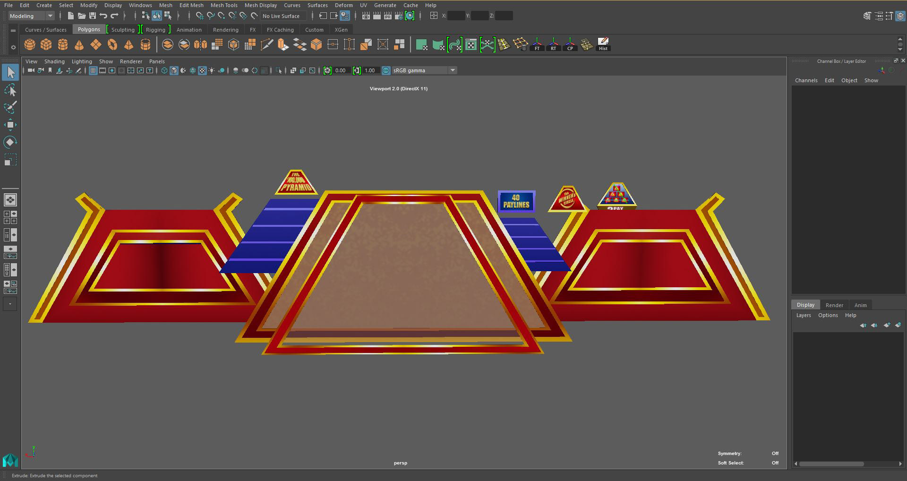907x481 pixels.
Task: Toggle the color management ON button
Action: point(386,70)
